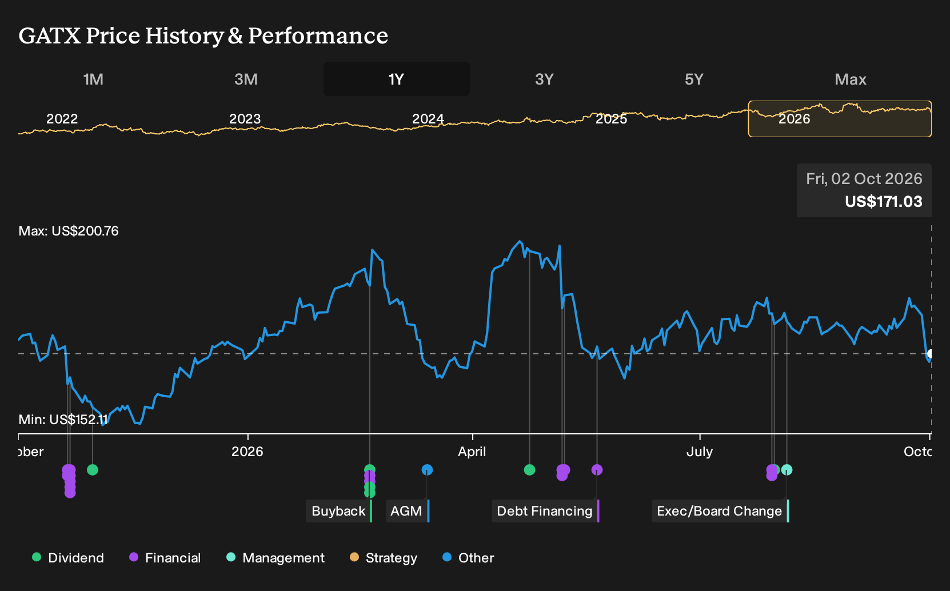Click the GATX Price History & Performance heading
The image size is (950, 591).
click(203, 35)
